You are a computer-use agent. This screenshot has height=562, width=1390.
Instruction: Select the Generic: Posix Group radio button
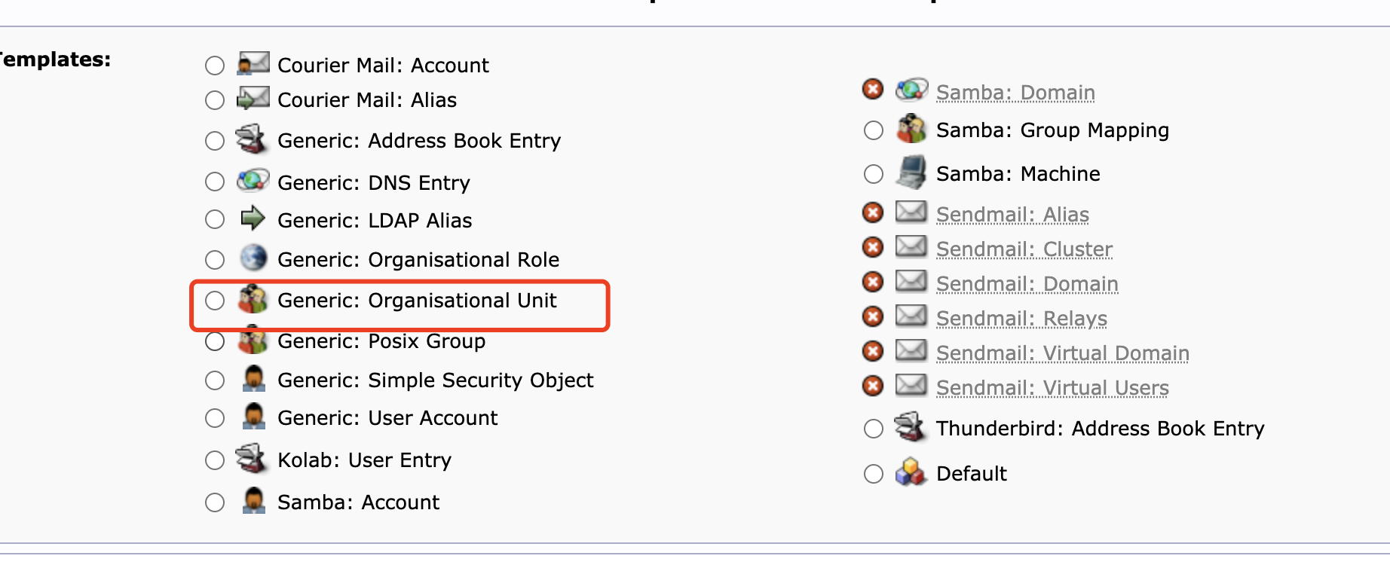tap(215, 341)
